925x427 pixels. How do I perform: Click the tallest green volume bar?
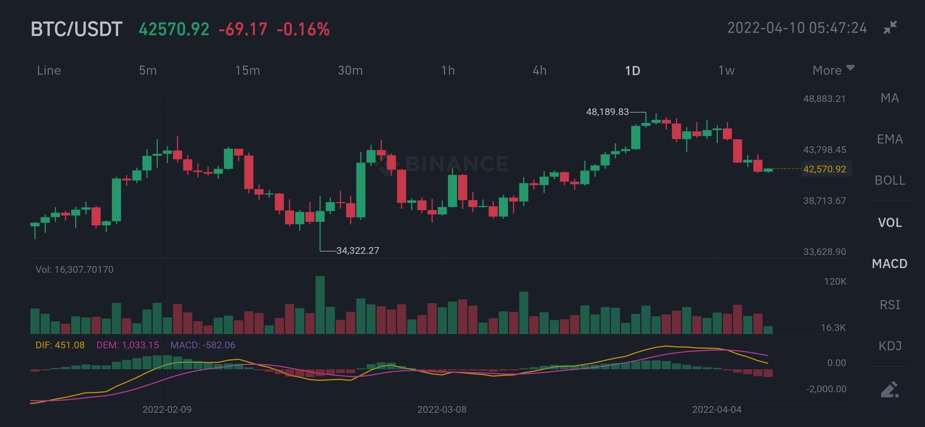pyautogui.click(x=320, y=305)
